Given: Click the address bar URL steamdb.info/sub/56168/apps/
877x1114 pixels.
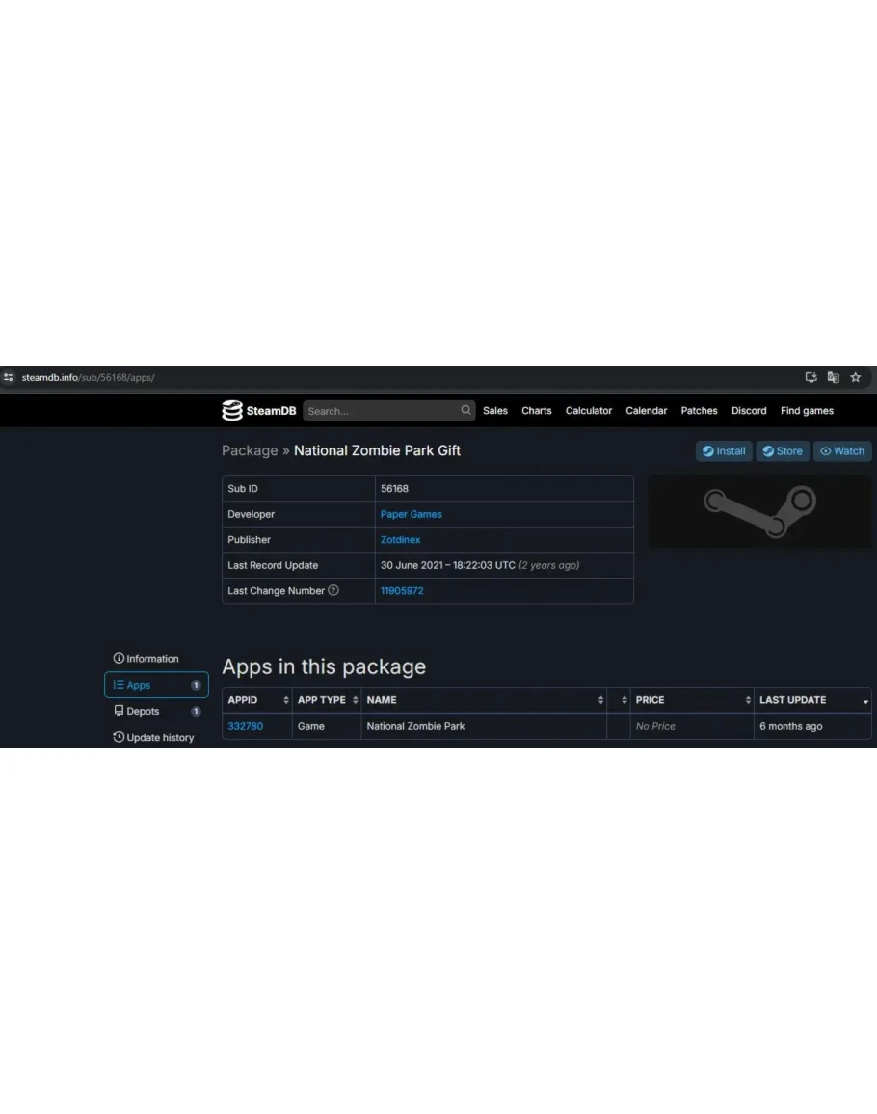Looking at the screenshot, I should coord(88,377).
